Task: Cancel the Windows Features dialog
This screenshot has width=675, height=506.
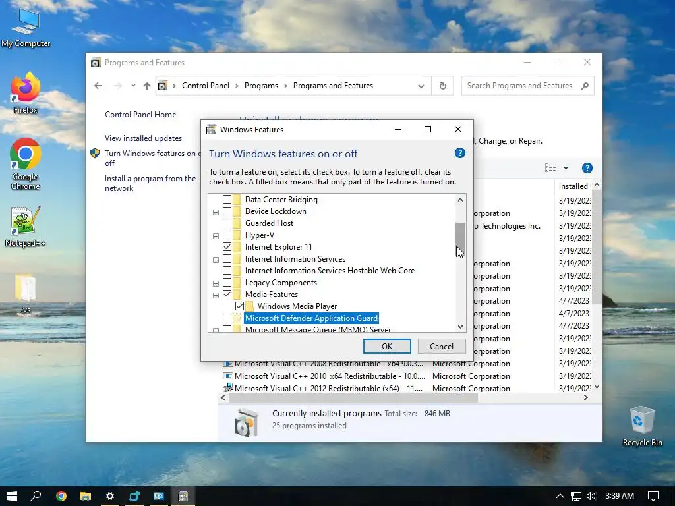Action: tap(442, 347)
